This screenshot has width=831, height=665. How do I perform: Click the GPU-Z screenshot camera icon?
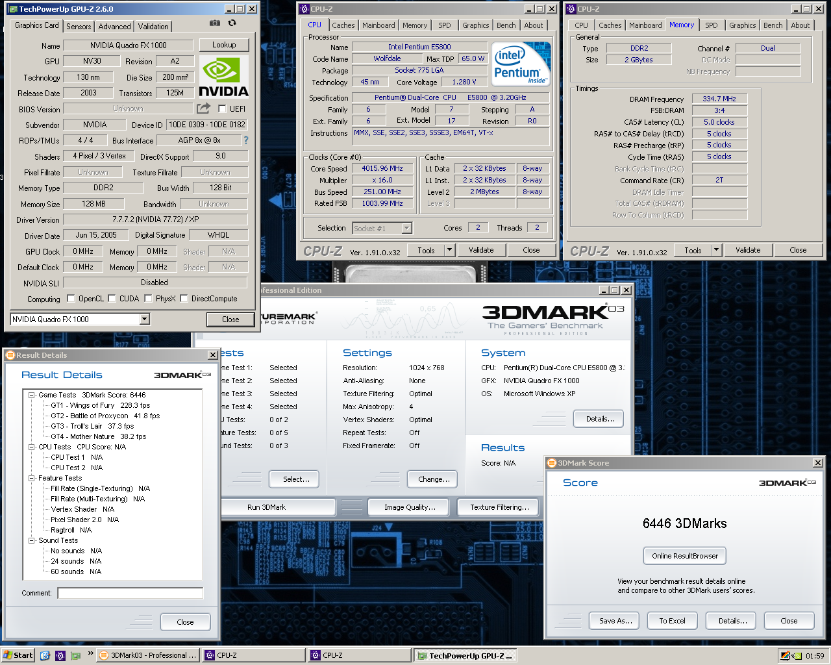tap(214, 23)
